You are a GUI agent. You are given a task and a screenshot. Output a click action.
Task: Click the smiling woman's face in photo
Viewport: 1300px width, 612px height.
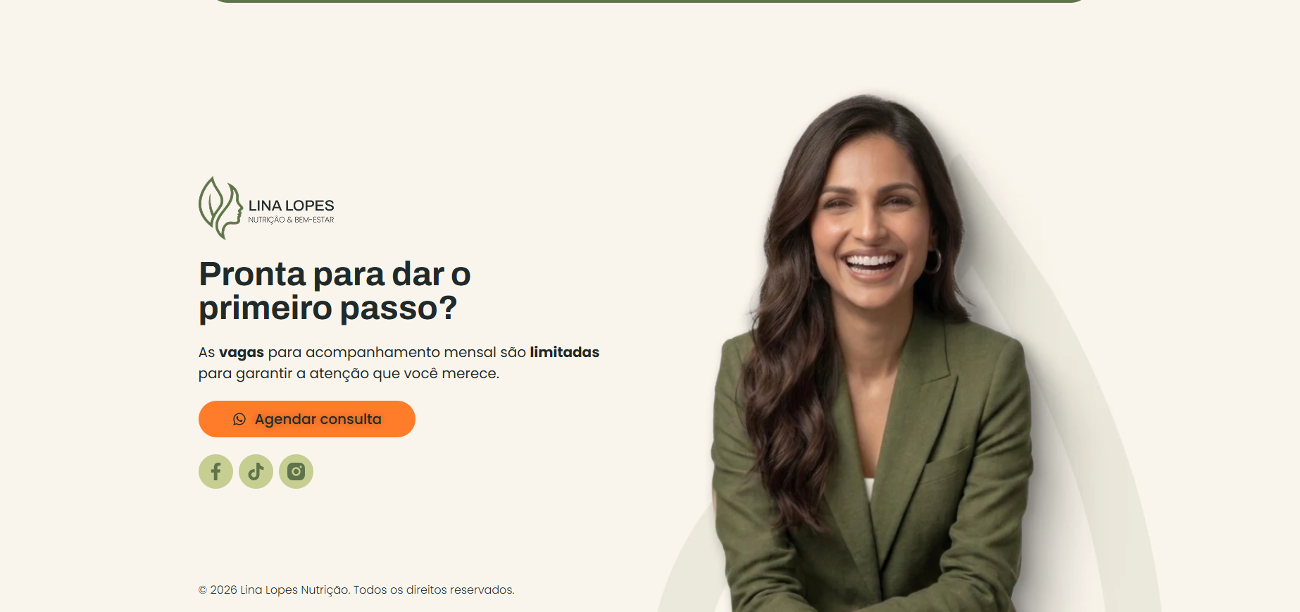[x=870, y=218]
